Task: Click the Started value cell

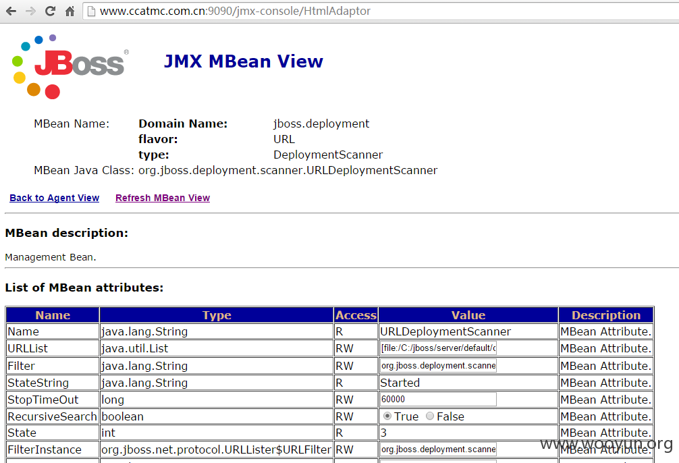Action: pyautogui.click(x=468, y=383)
